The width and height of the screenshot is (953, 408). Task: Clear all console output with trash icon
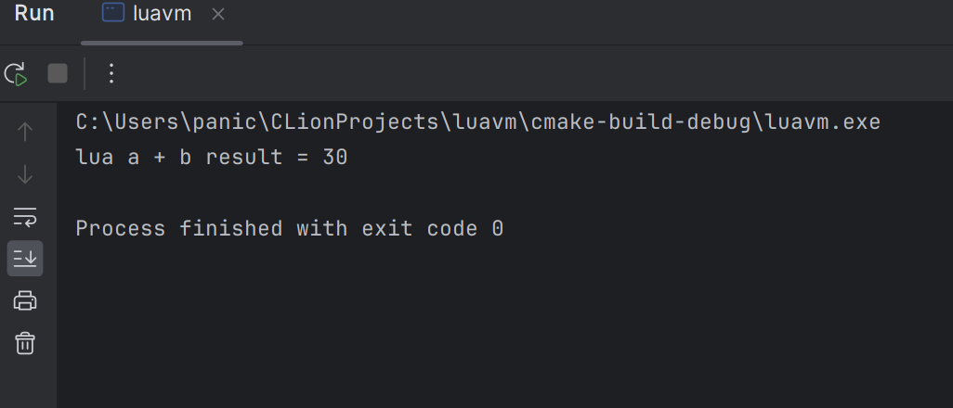pos(25,343)
